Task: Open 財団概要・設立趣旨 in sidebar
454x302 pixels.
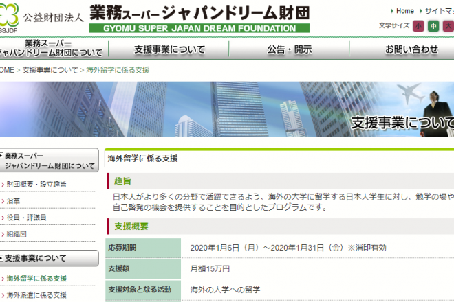Action: pyautogui.click(x=36, y=184)
